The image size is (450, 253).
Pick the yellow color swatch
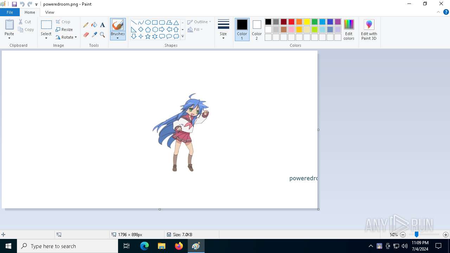point(307,22)
